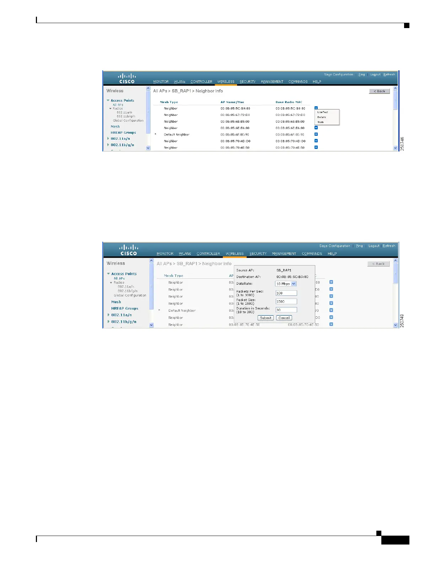
Task: Click Logout link in the link-test dialog screenshot
Action: point(374,246)
